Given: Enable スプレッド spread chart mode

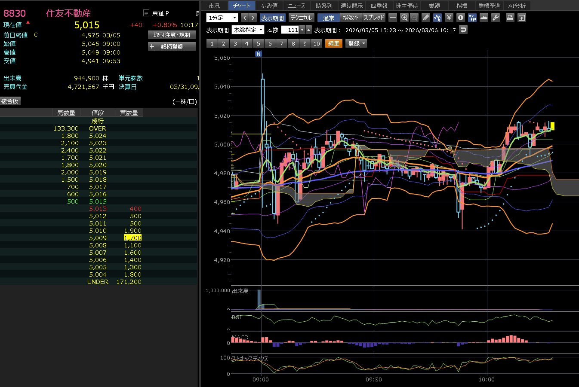Looking at the screenshot, I should point(374,18).
